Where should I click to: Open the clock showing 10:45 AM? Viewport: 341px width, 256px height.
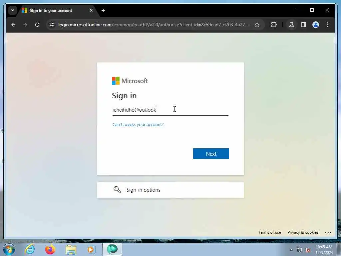coord(324,250)
